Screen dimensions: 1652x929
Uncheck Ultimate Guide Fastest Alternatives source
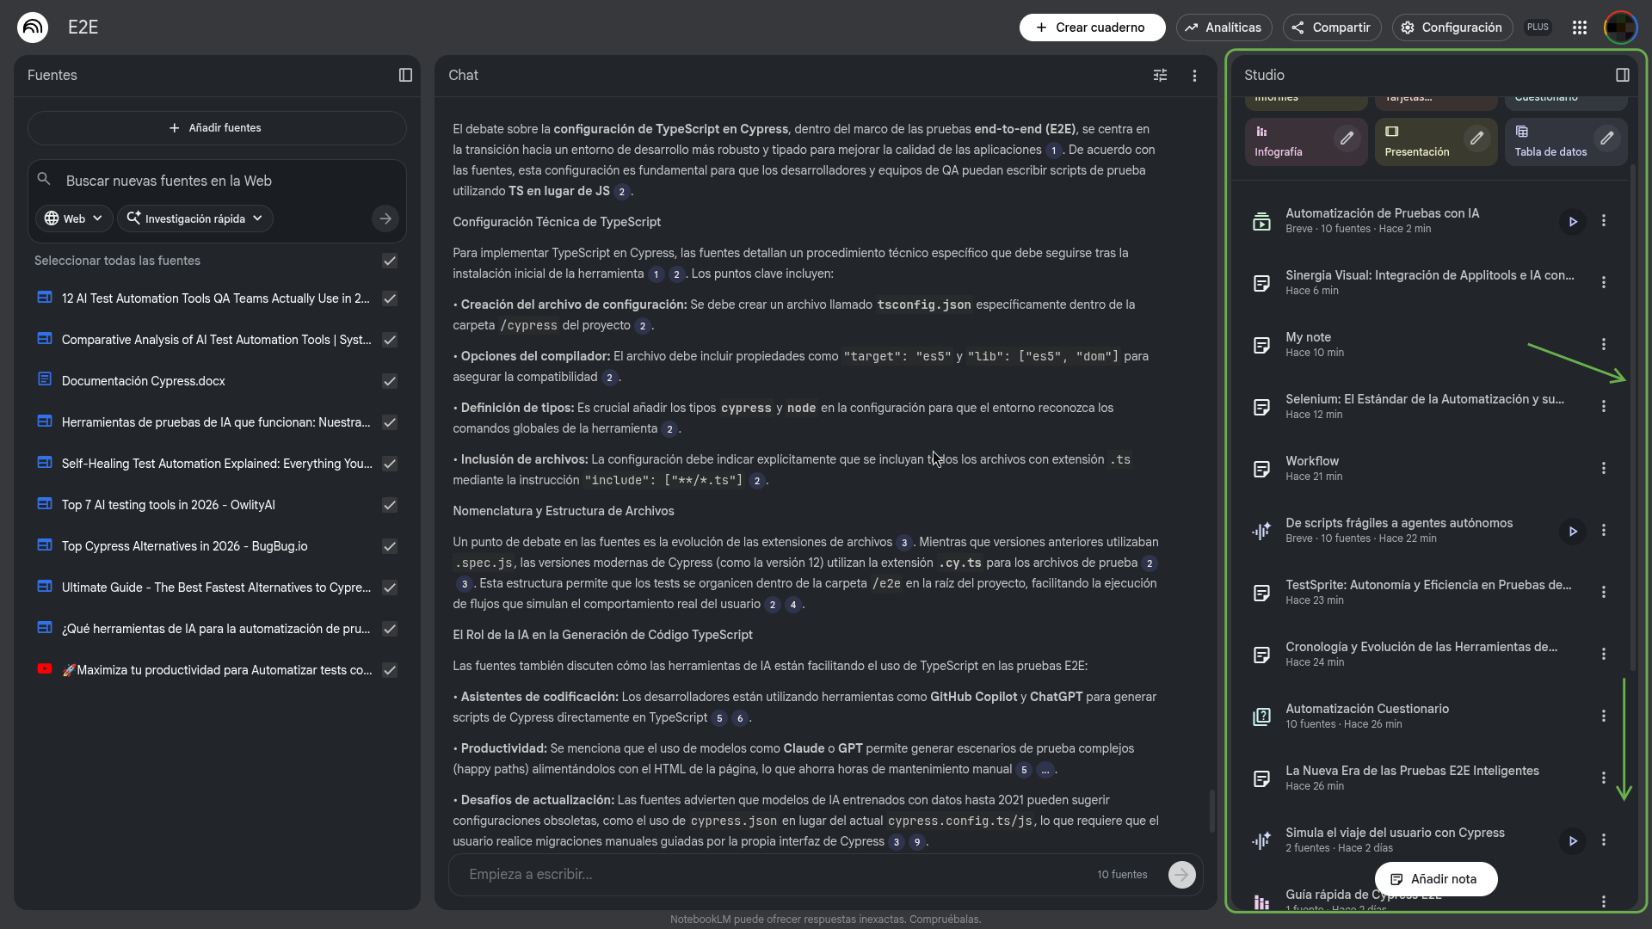(390, 588)
